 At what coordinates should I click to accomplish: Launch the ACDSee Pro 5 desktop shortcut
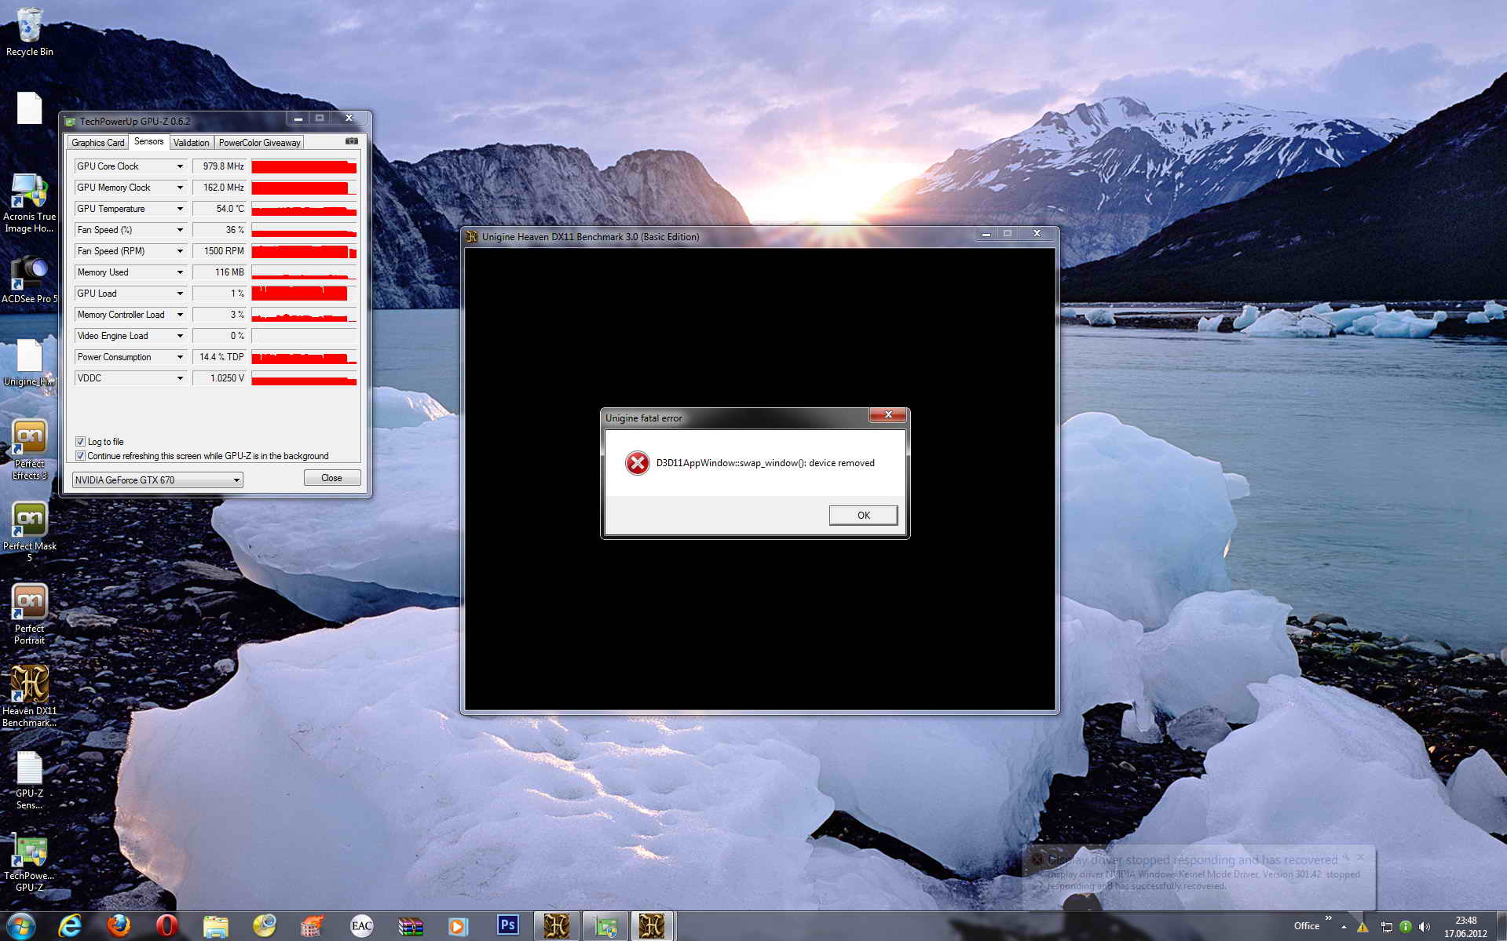click(29, 279)
